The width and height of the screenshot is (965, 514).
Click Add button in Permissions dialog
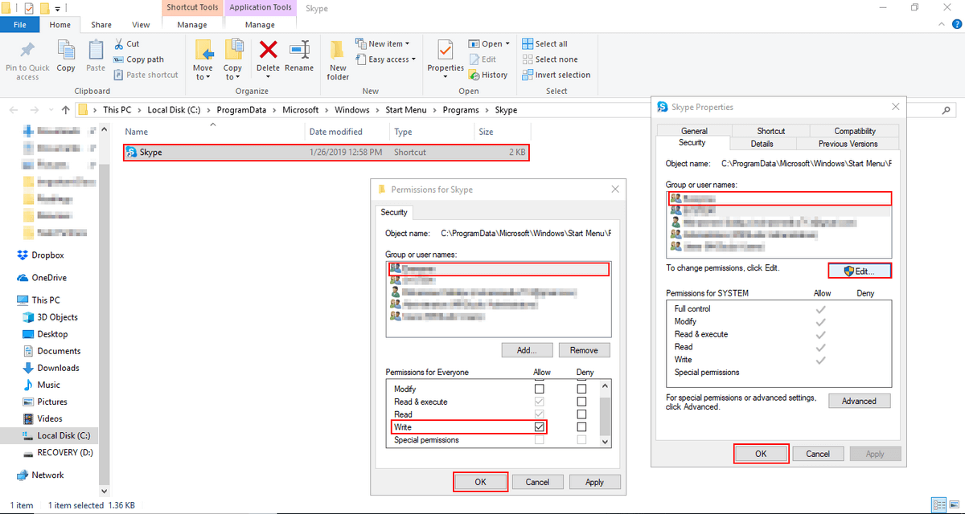[527, 350]
